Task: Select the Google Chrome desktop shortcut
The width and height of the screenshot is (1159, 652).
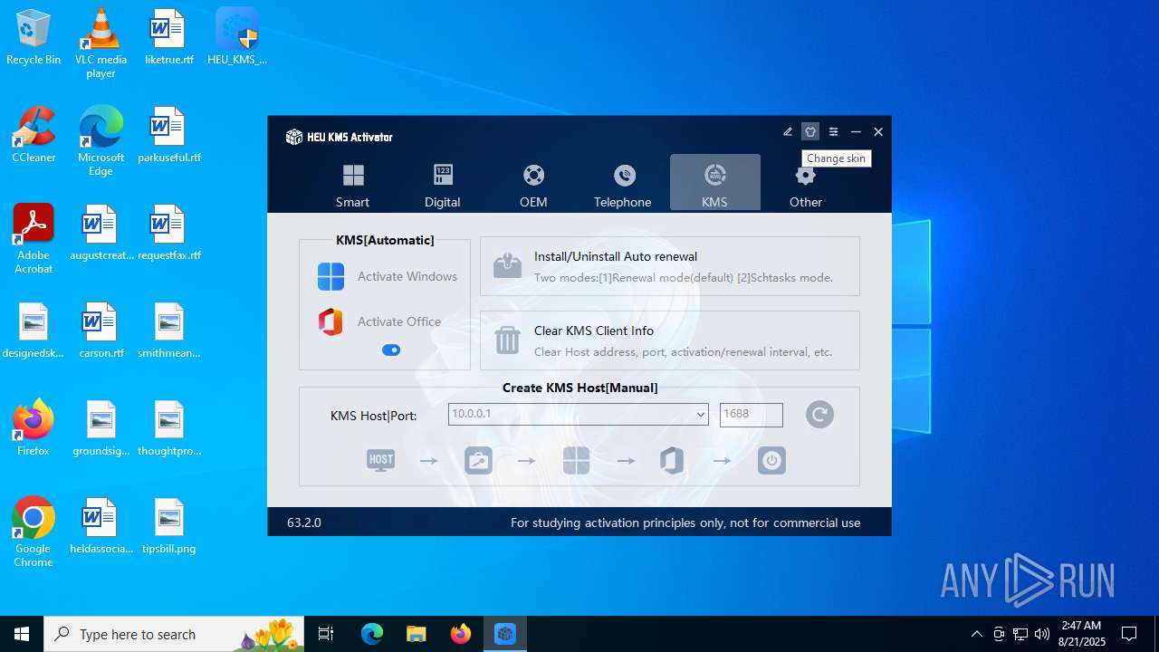Action: [34, 532]
